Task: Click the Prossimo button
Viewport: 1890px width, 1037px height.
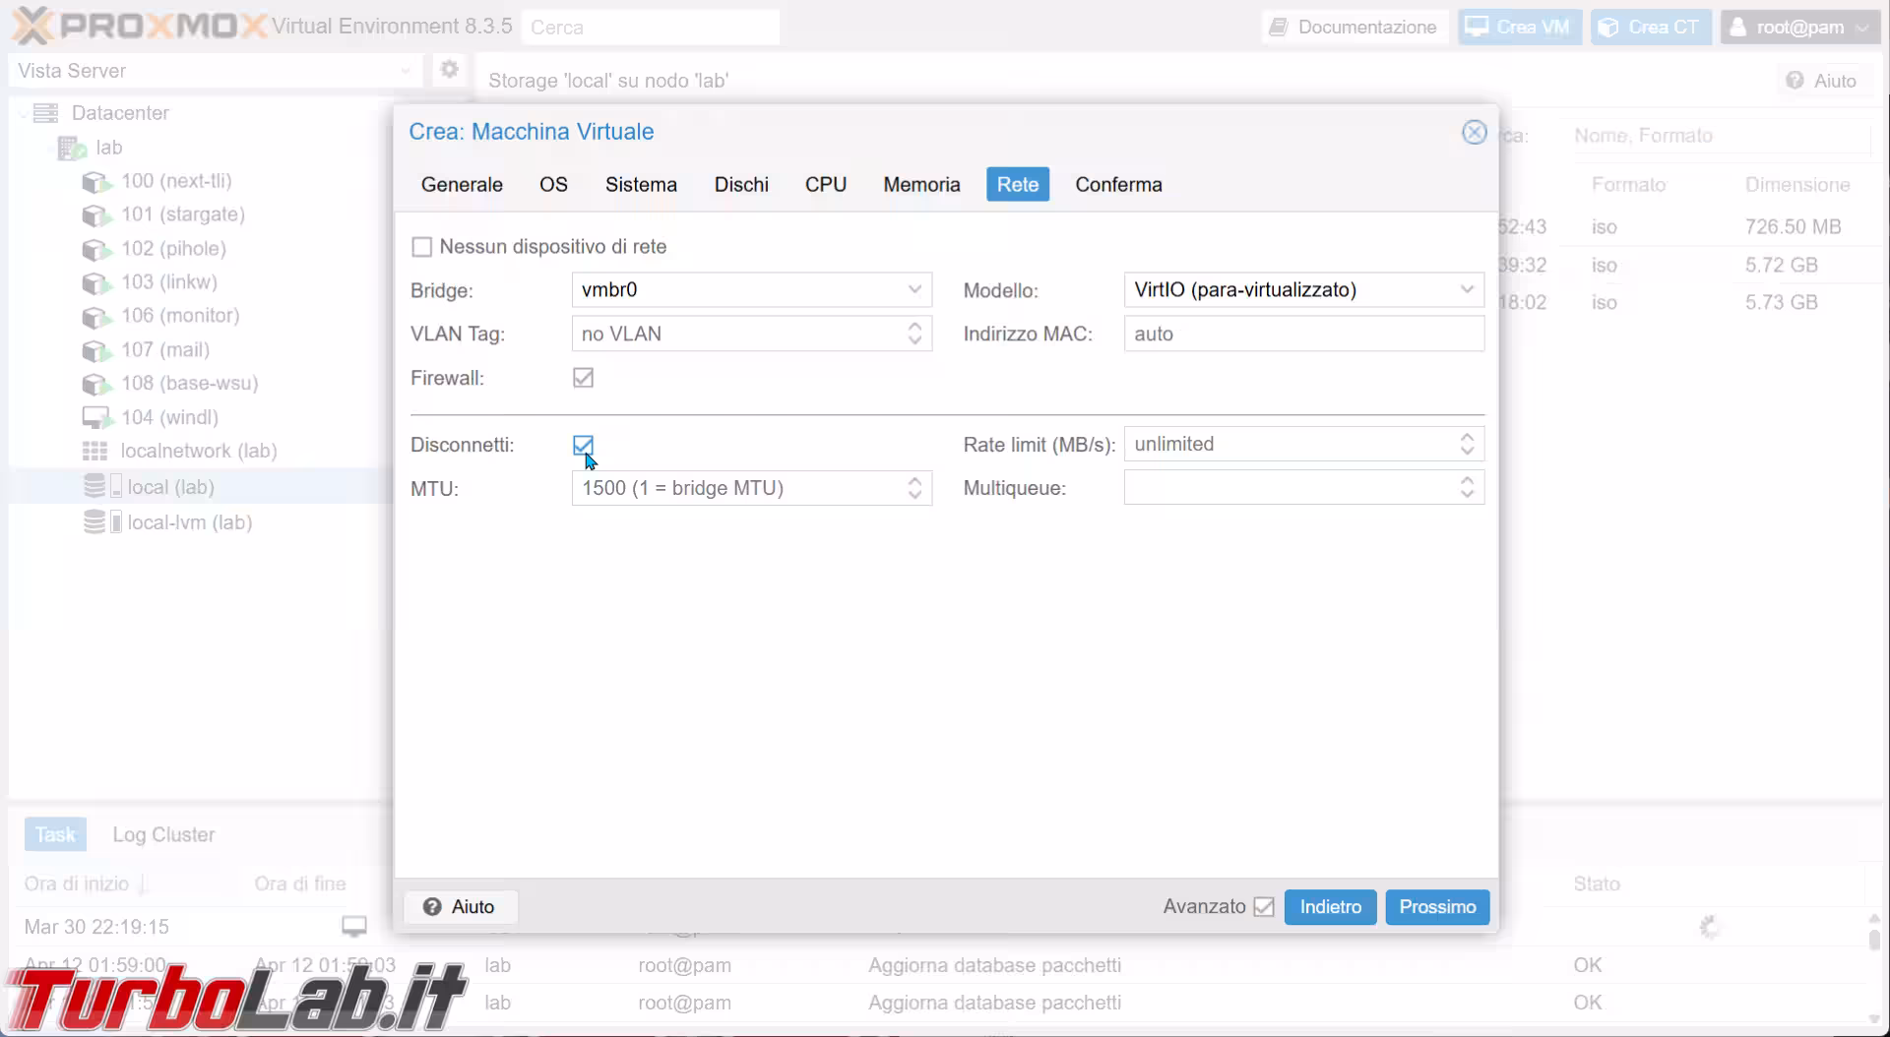Action: click(x=1437, y=907)
